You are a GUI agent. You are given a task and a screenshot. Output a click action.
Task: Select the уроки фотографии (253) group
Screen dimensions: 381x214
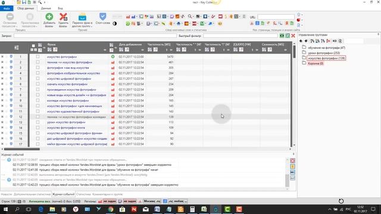coord(324,53)
